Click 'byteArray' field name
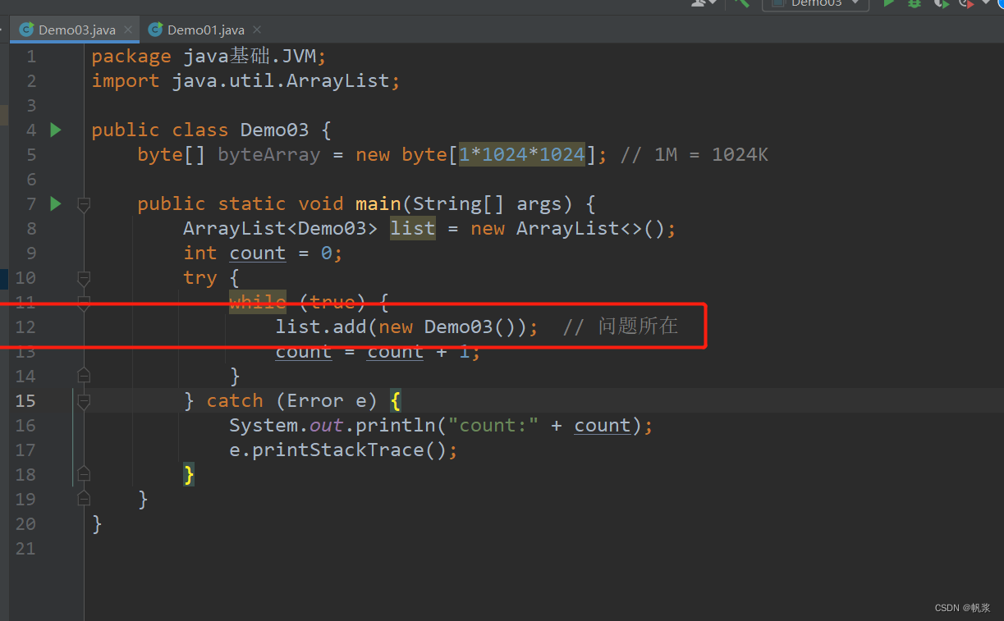Screen dimensions: 1004x621 click(x=268, y=154)
